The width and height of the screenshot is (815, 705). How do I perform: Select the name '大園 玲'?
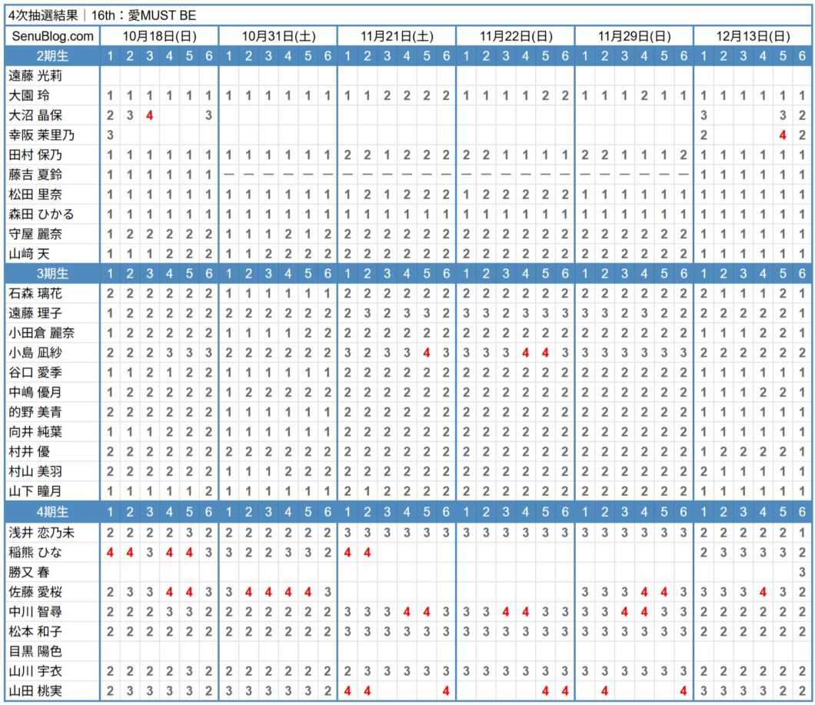click(x=29, y=95)
